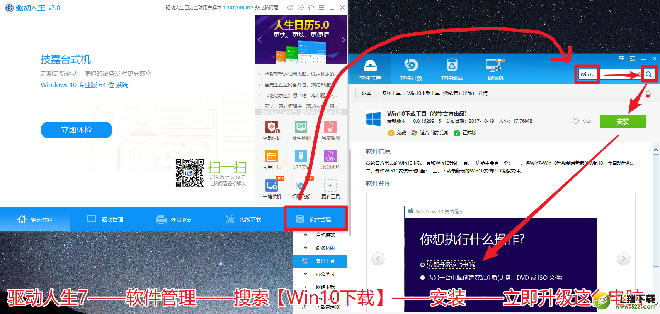Click 返回 back button
The height and width of the screenshot is (314, 660).
pos(366,93)
